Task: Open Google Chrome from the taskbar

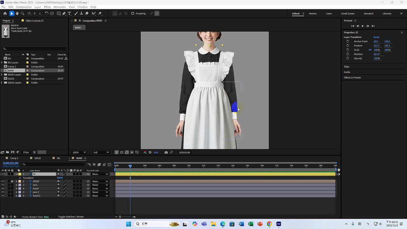Action: [269, 224]
